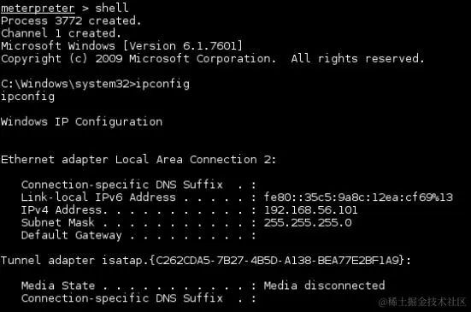Screen dimensions: 471x312
Task: Click the IPv4 address 192.168.56.101
Action: point(311,210)
